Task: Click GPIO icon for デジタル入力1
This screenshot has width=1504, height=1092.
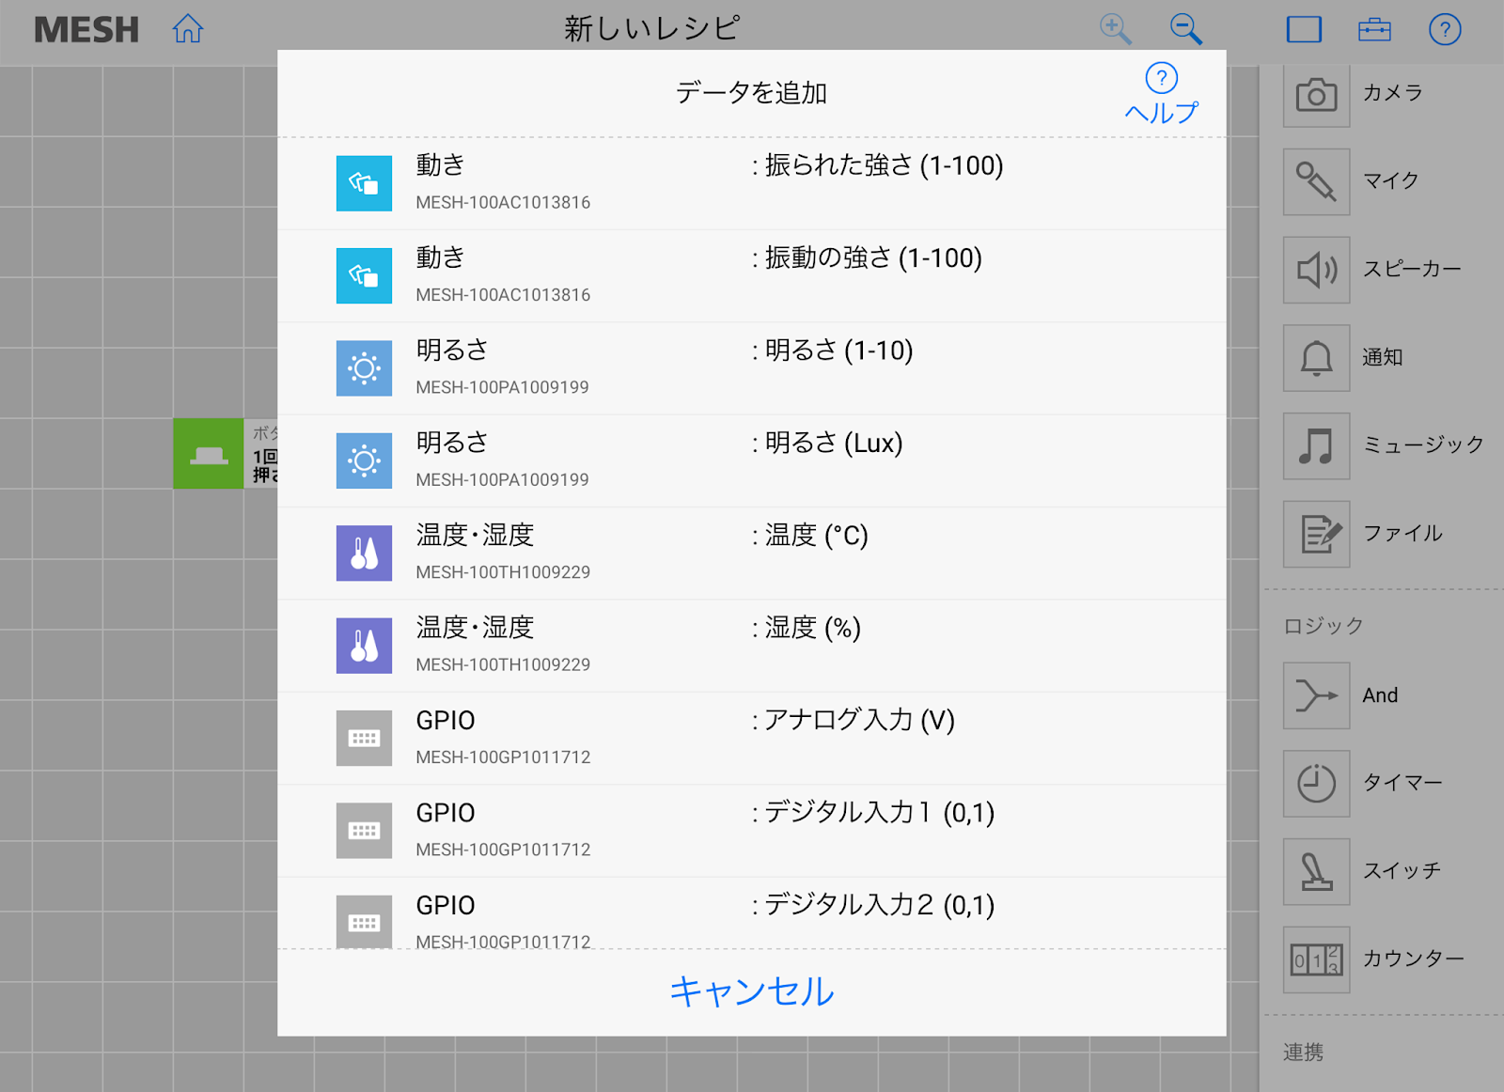Action: click(x=364, y=831)
